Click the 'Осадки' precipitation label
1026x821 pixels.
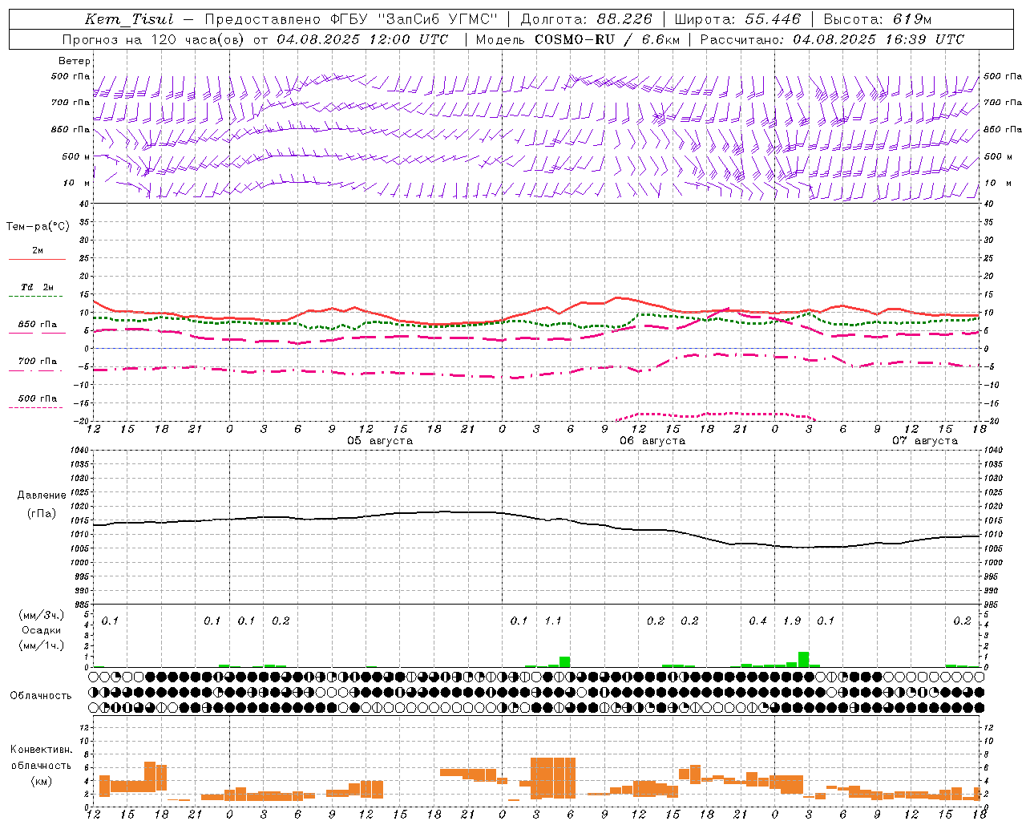[x=41, y=630]
